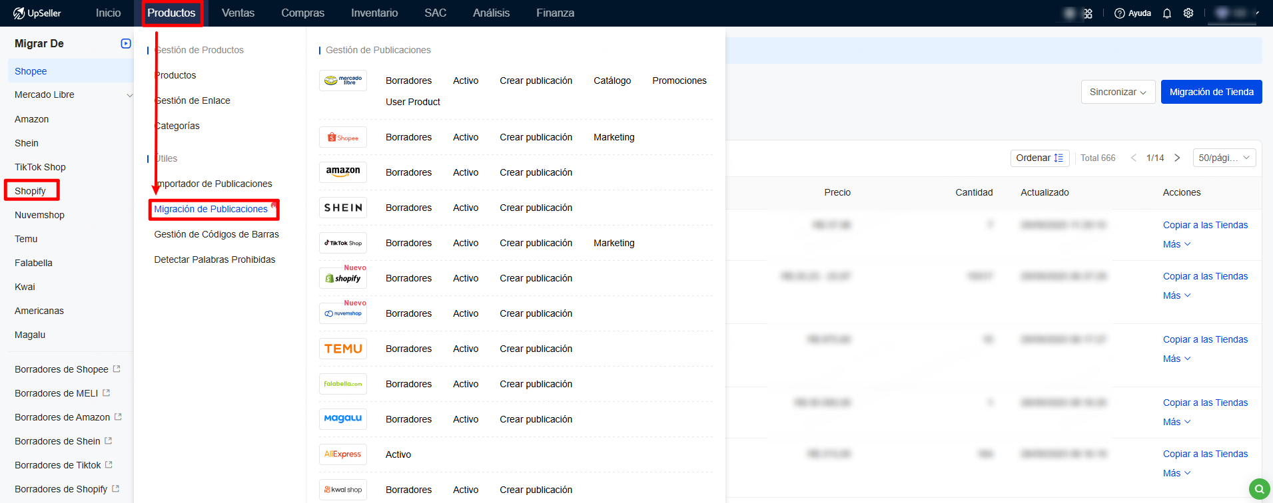
Task: Open the 50/página page size dropdown
Action: [x=1224, y=158]
